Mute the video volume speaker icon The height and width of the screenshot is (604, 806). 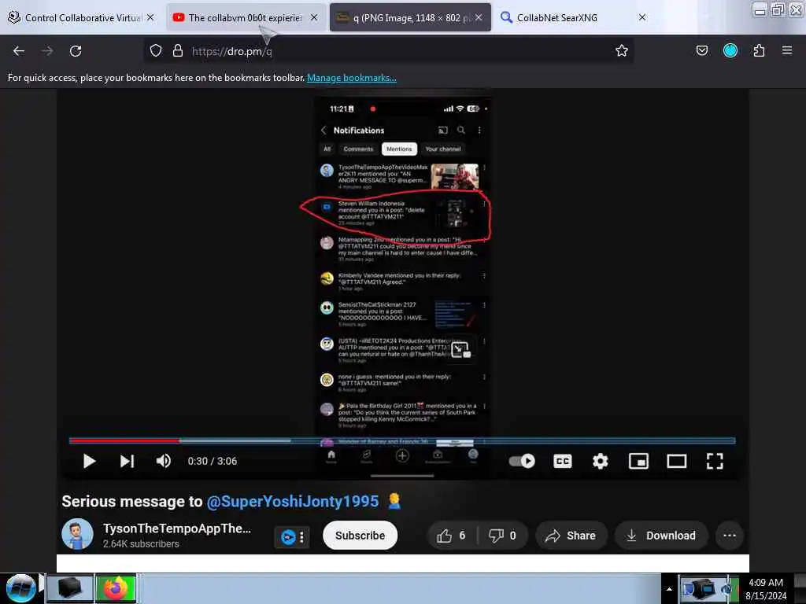pyautogui.click(x=164, y=461)
